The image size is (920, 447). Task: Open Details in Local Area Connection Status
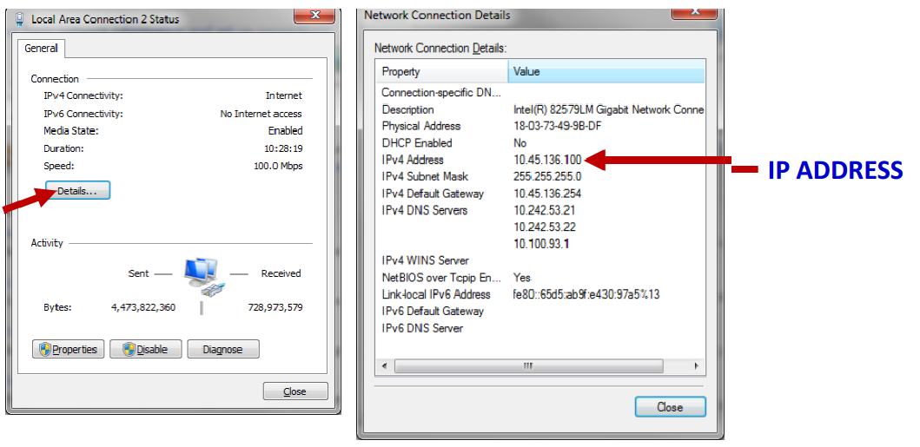pyautogui.click(x=77, y=190)
